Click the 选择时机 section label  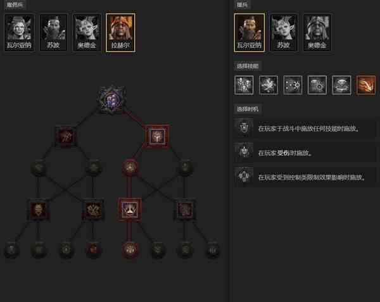[248, 109]
